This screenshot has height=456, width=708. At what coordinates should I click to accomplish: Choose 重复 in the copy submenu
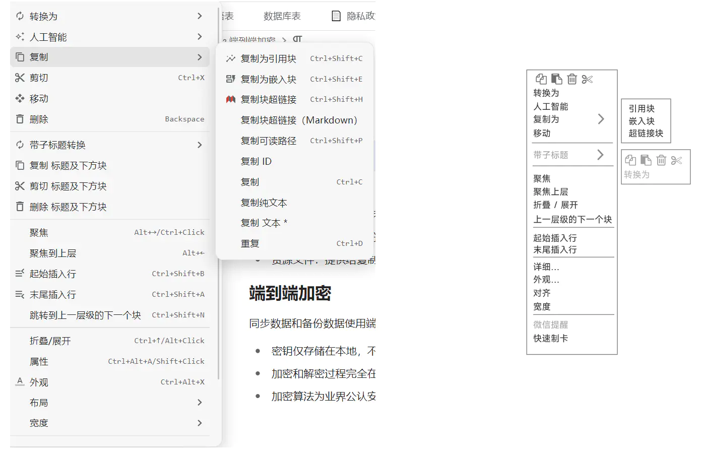click(x=250, y=243)
